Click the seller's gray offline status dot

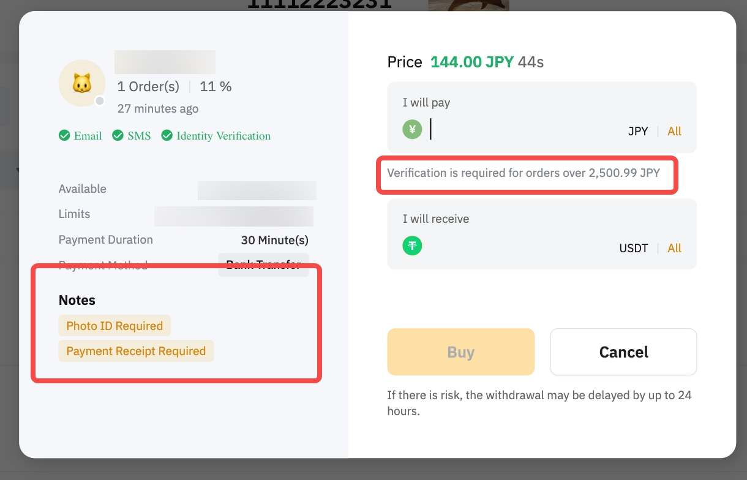(x=100, y=101)
